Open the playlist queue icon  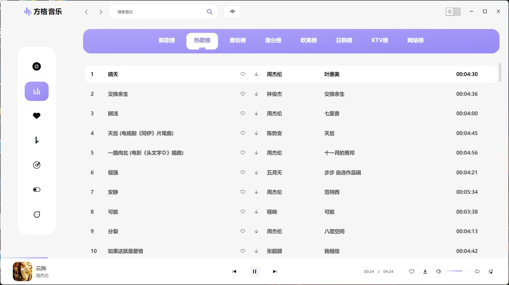pyautogui.click(x=490, y=271)
